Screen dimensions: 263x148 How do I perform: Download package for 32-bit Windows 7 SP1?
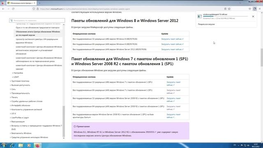tap(173, 83)
